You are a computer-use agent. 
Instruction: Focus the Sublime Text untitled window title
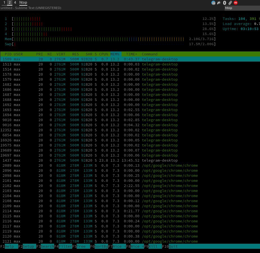pyautogui.click(x=31, y=8)
